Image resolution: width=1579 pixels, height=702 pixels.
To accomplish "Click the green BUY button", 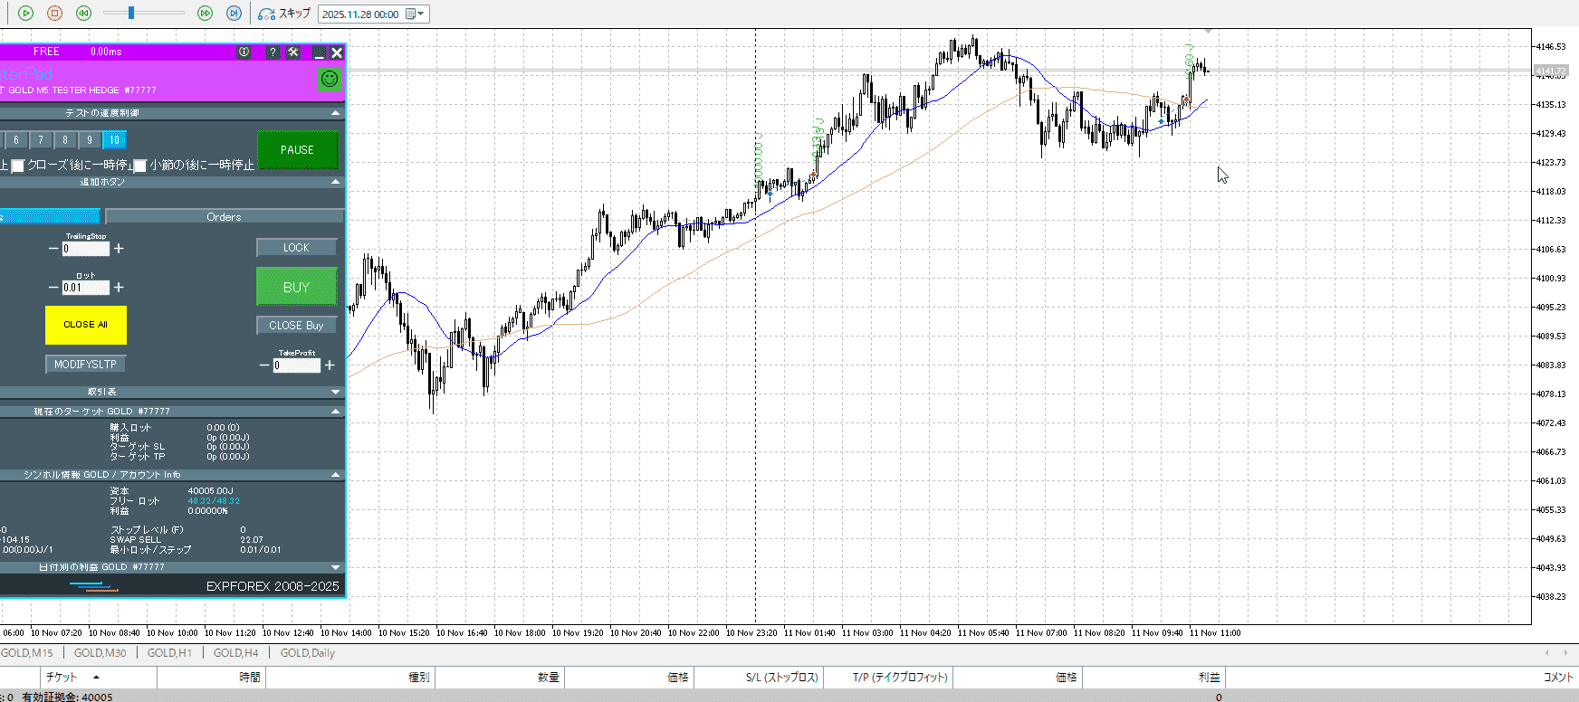I will click(296, 287).
